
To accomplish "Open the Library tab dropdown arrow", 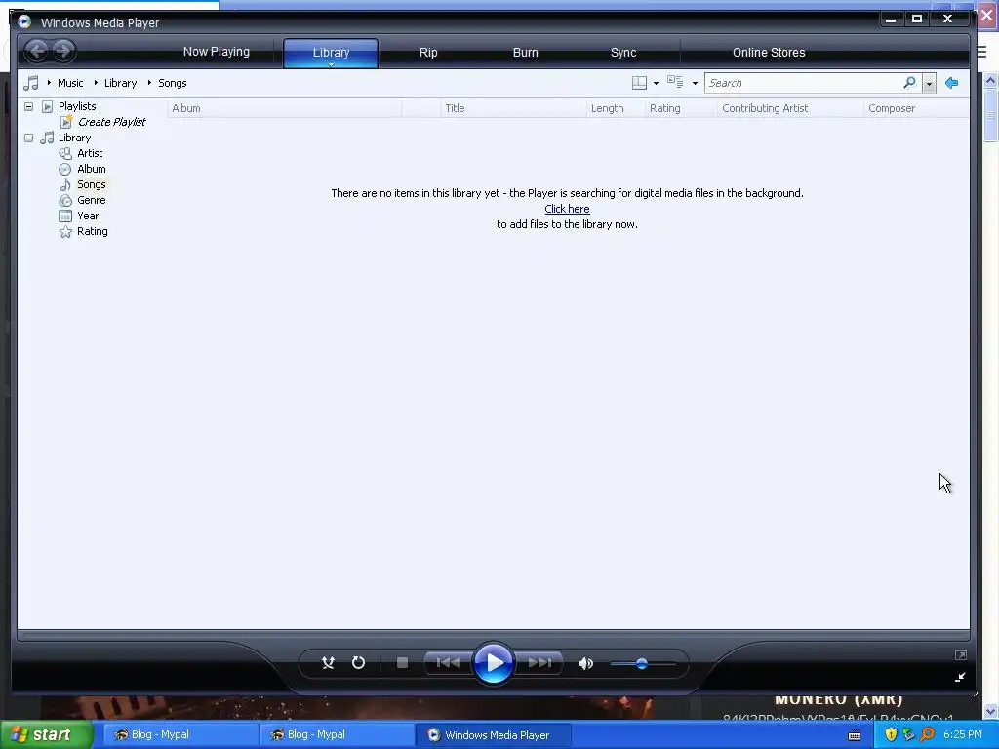I will [331, 64].
